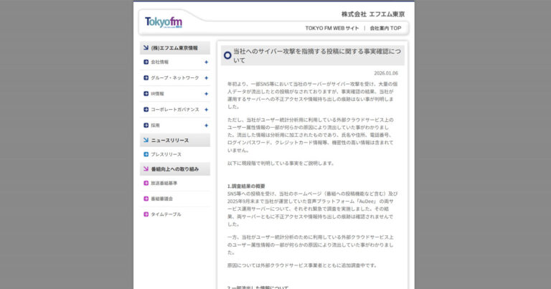
Task: Click the Tokyo FM logo
Action: click(x=163, y=22)
